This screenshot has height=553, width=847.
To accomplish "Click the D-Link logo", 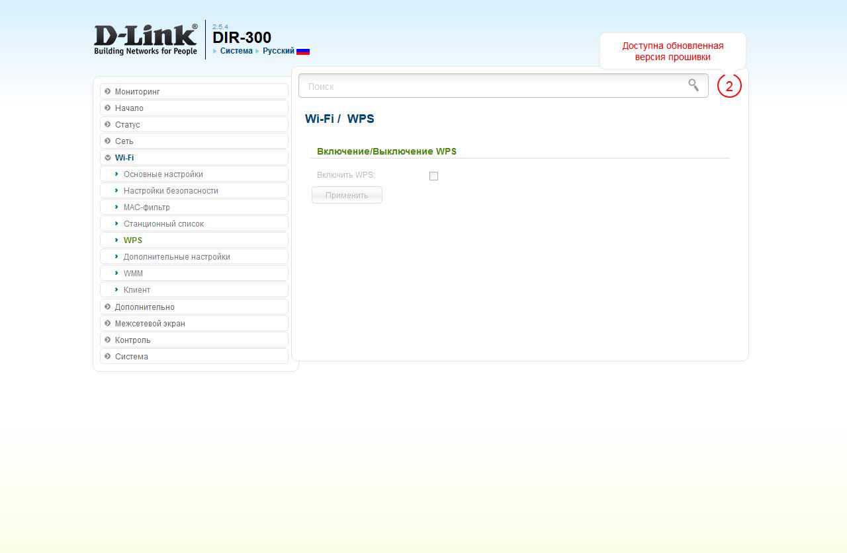I will pos(146,40).
